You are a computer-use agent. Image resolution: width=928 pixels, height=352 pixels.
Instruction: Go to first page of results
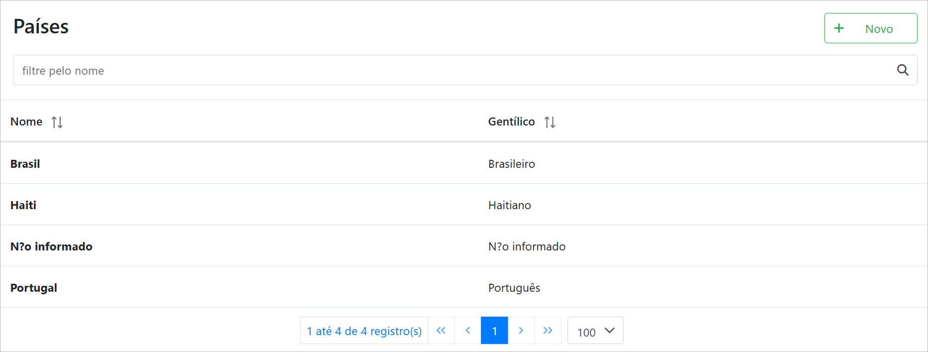pyautogui.click(x=441, y=331)
